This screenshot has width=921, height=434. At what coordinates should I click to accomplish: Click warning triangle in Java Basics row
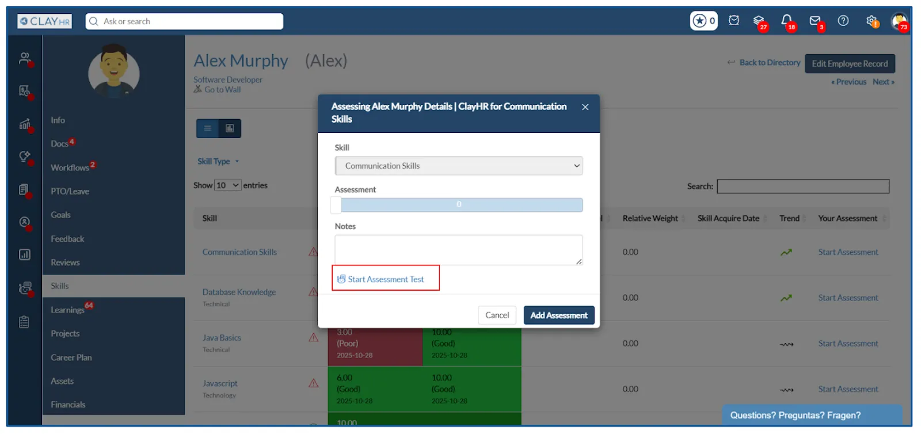pos(314,337)
